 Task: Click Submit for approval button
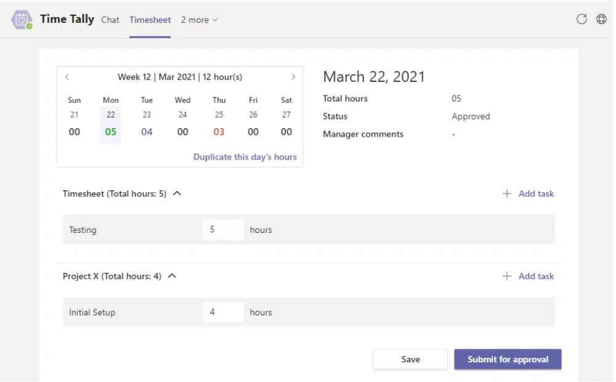click(x=508, y=359)
